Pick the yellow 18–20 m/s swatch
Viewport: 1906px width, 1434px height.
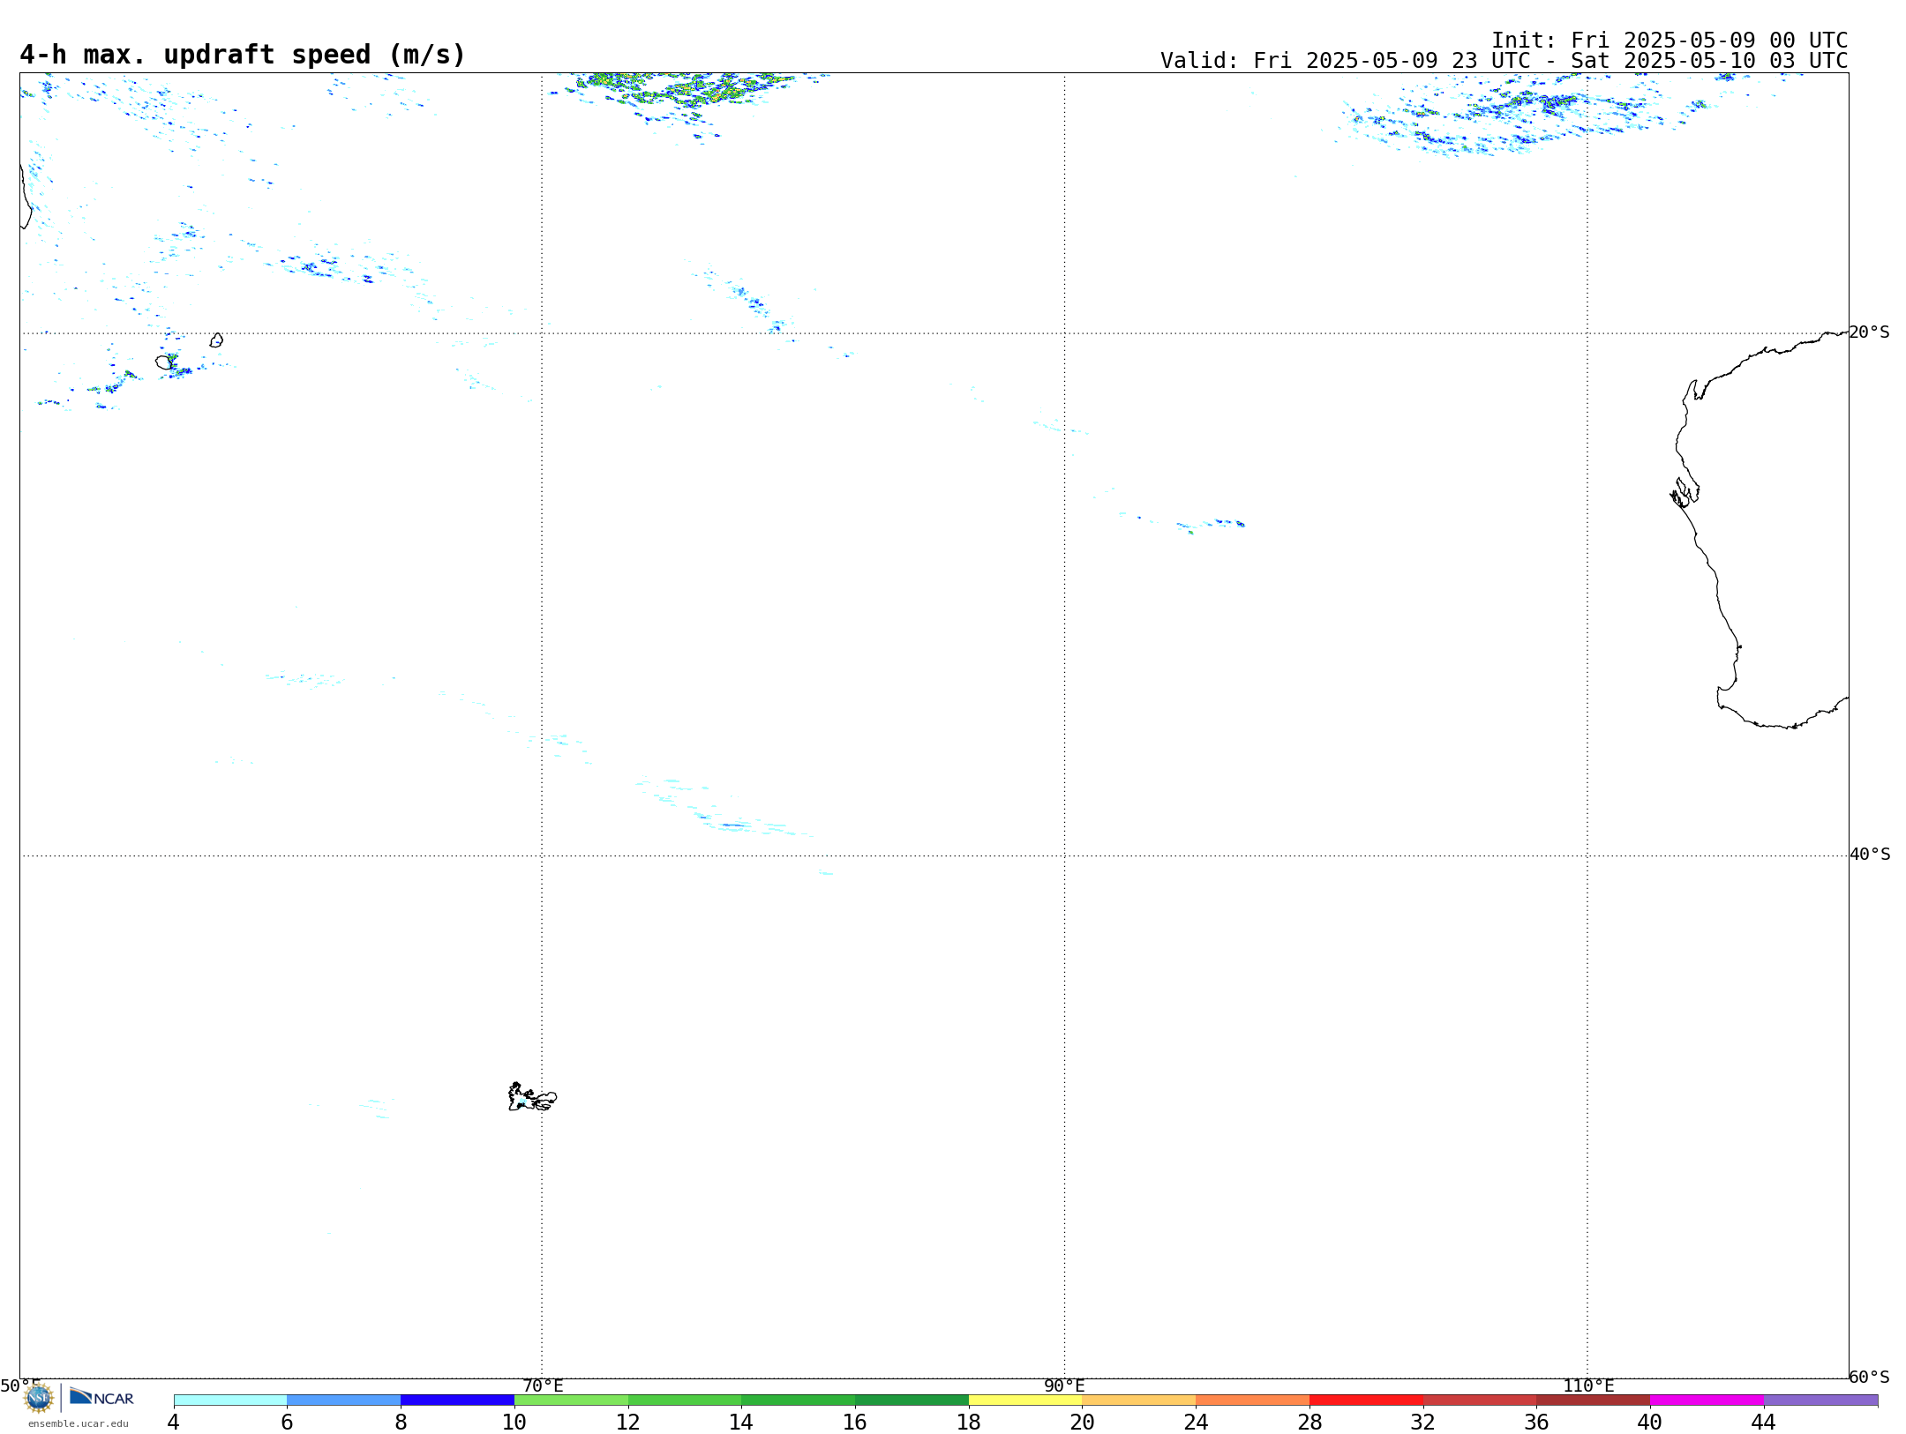click(x=1025, y=1400)
